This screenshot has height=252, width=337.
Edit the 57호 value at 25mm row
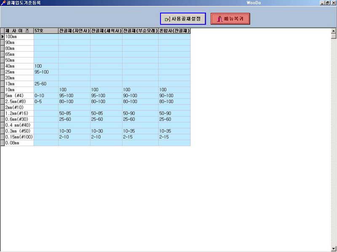click(46, 72)
